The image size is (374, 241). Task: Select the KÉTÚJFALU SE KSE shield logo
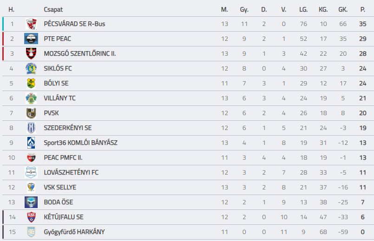[31, 217]
